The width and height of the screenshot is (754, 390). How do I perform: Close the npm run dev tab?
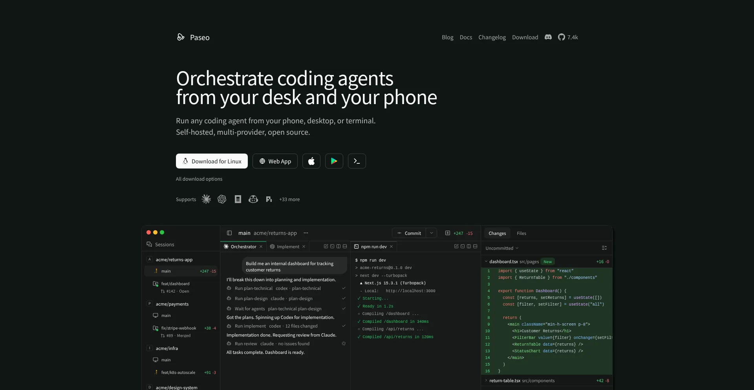click(x=391, y=247)
